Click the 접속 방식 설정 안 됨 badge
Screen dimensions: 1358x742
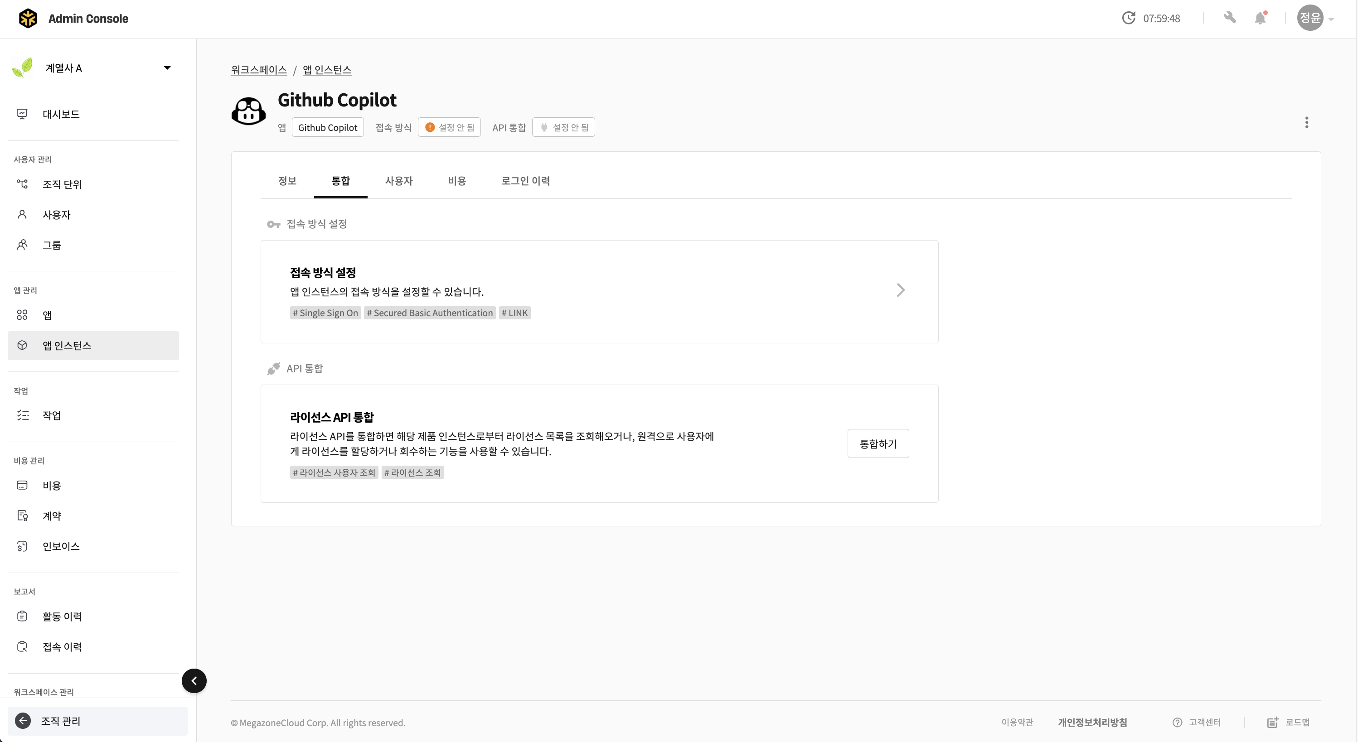coord(449,127)
